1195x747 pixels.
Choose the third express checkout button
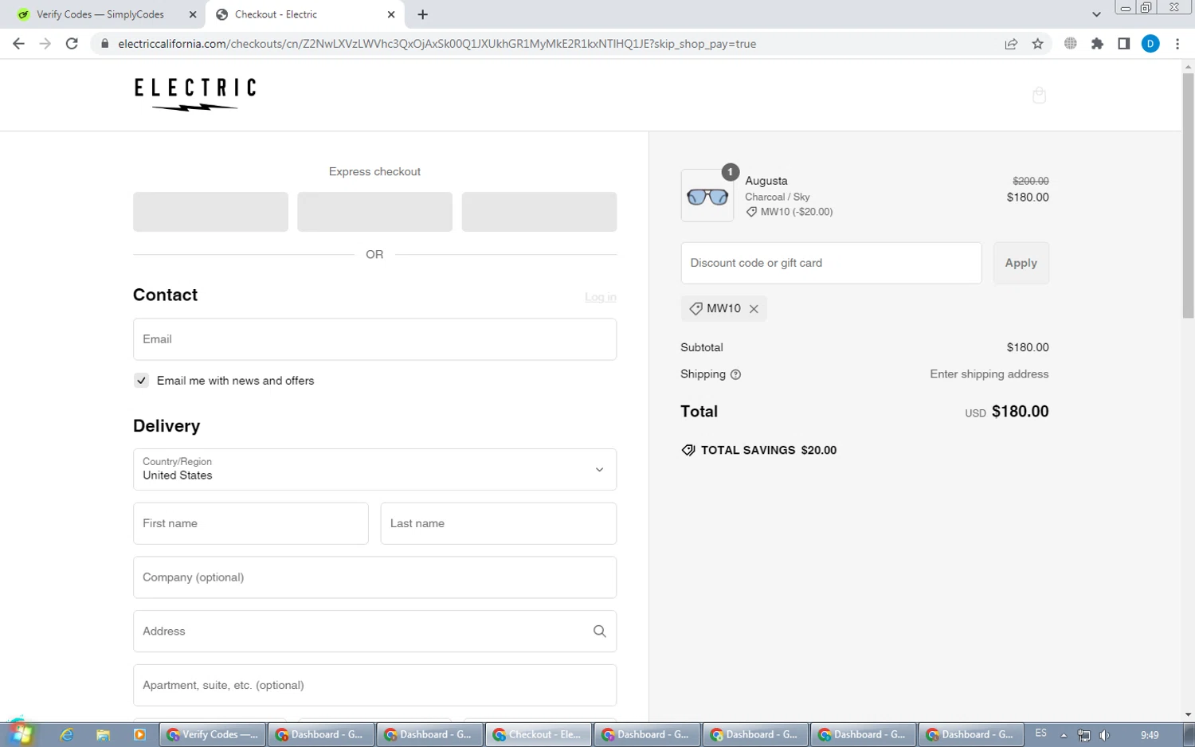click(x=539, y=212)
